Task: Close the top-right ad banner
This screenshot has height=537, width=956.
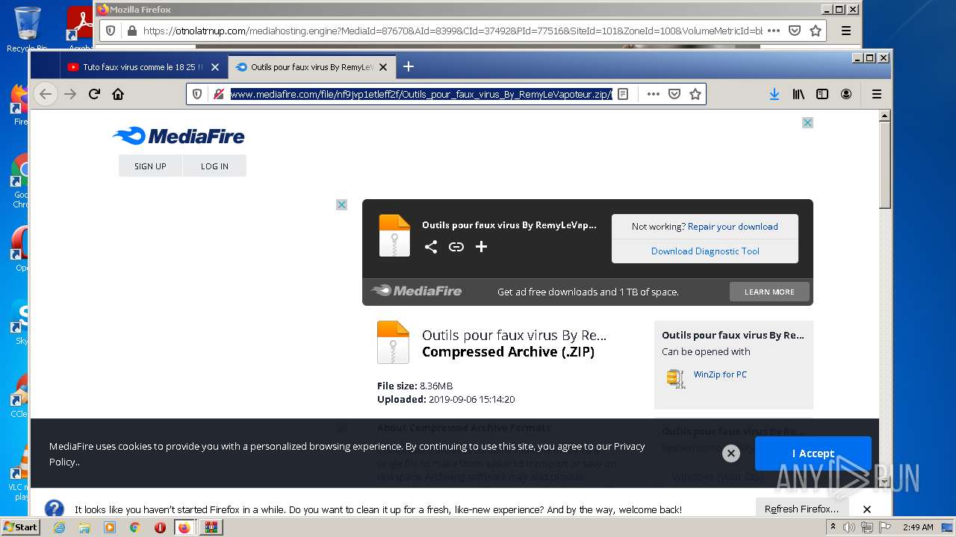Action: pyautogui.click(x=807, y=122)
